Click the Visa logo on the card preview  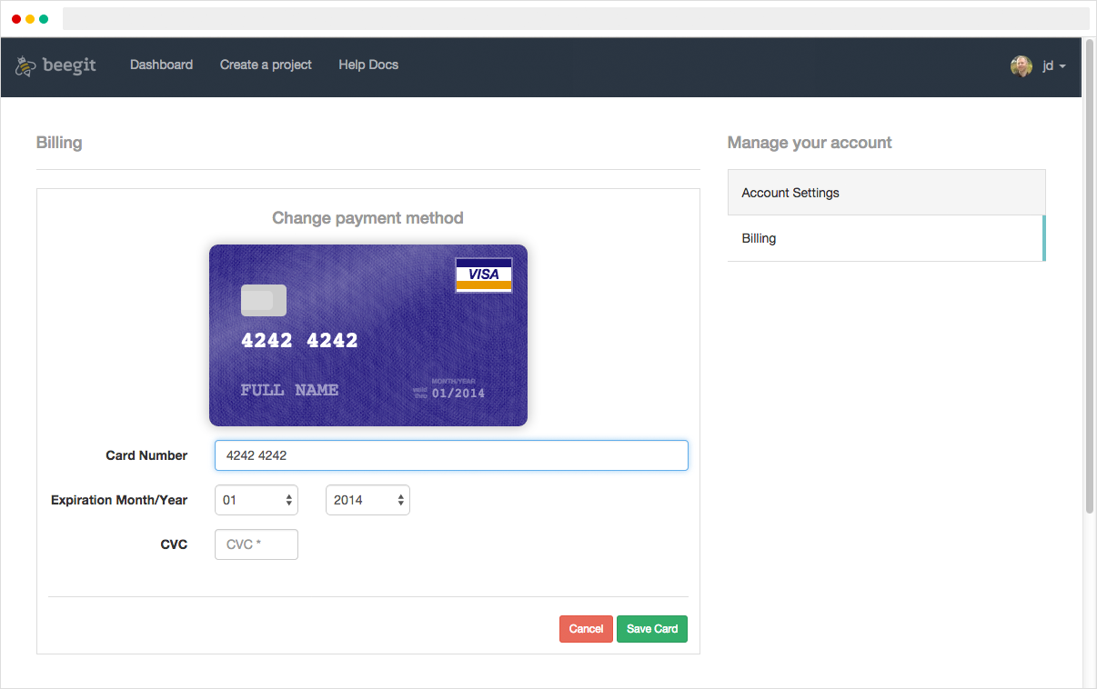484,275
